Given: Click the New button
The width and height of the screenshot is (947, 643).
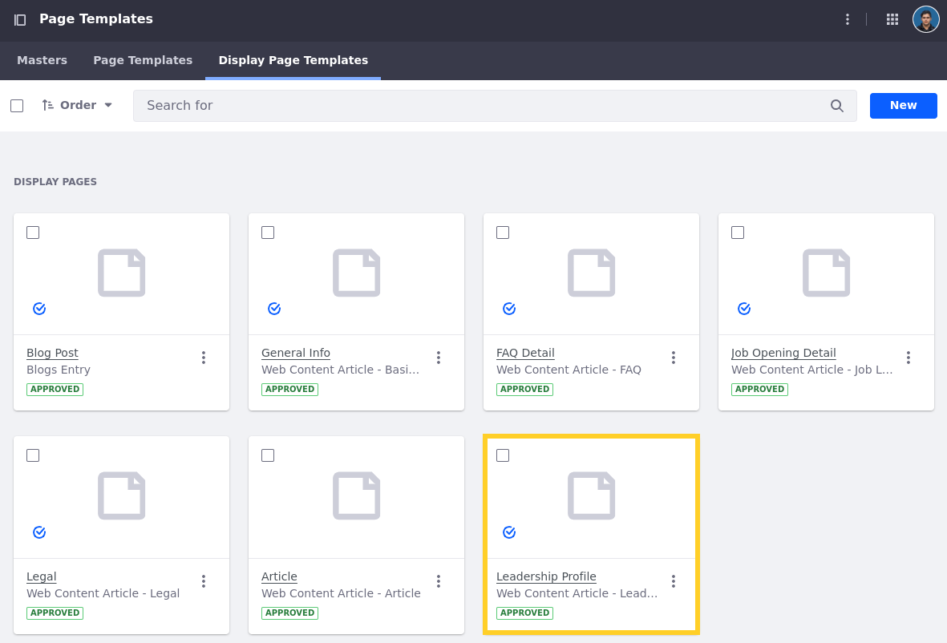Looking at the screenshot, I should (903, 106).
